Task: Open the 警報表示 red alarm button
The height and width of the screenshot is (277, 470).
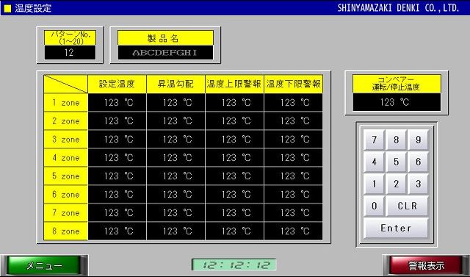Action: [426, 265]
